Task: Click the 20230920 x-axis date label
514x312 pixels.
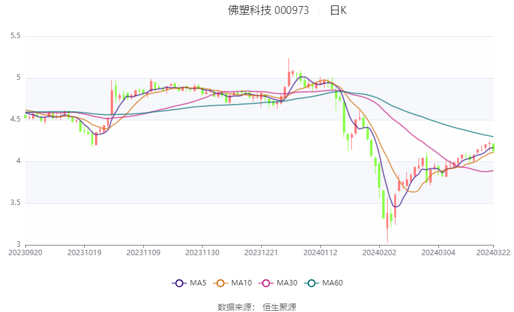Action: (x=25, y=252)
